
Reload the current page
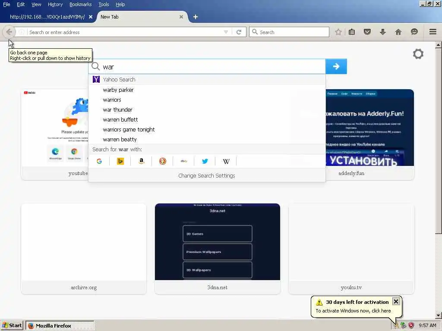pos(239,32)
